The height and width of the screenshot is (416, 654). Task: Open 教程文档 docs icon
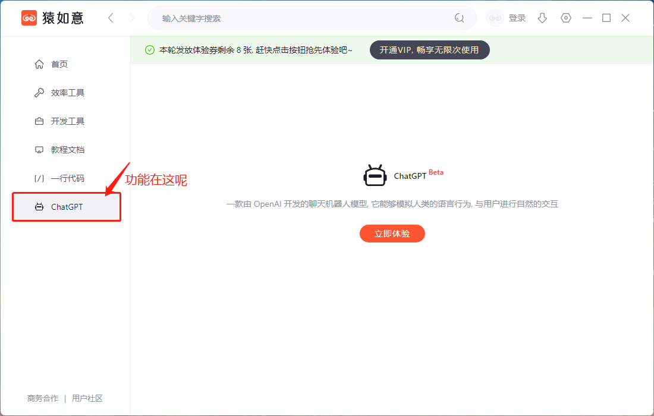(39, 149)
